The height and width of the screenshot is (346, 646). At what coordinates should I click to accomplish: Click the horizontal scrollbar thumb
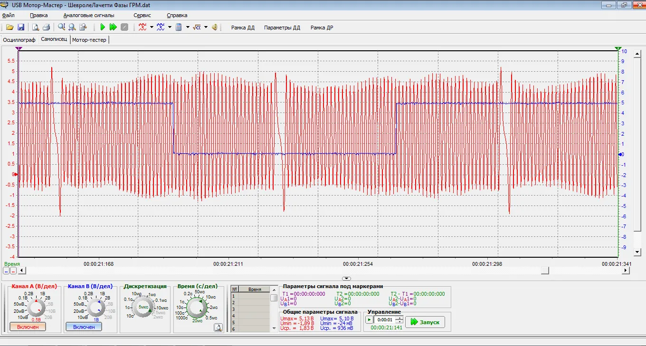pyautogui.click(x=545, y=270)
